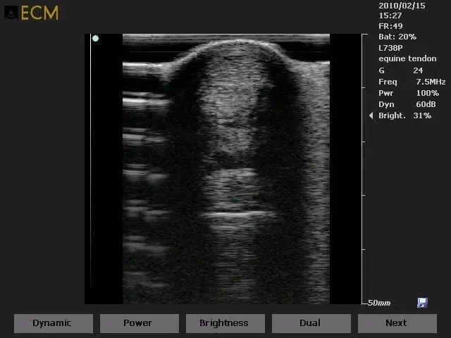Click the FR:49 frame rate readout

[390, 26]
